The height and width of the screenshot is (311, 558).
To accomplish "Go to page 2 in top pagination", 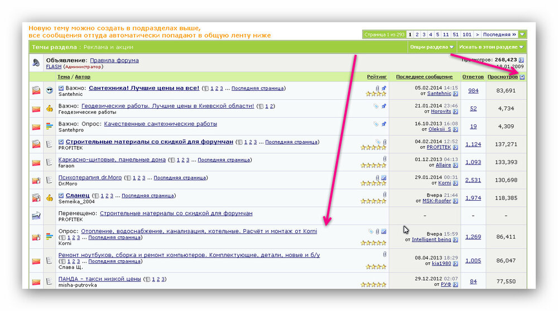I will pos(417,35).
